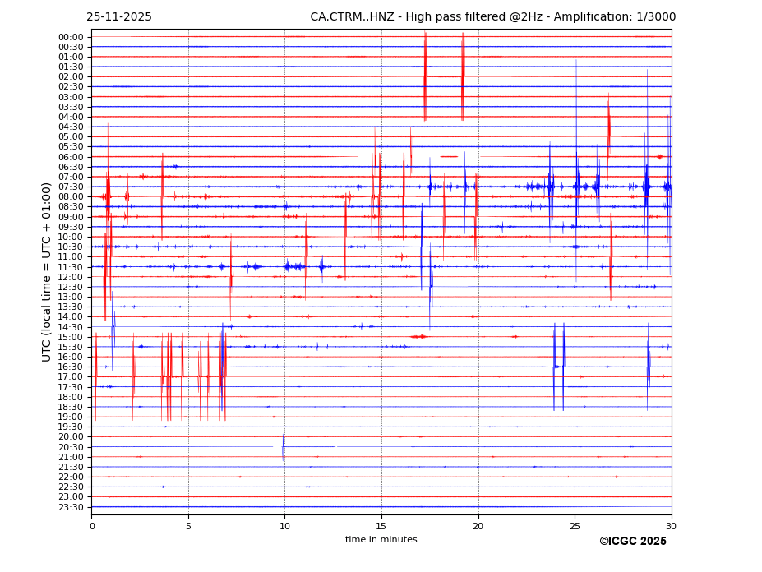Click the 15 minute x-axis tick

pyautogui.click(x=381, y=526)
